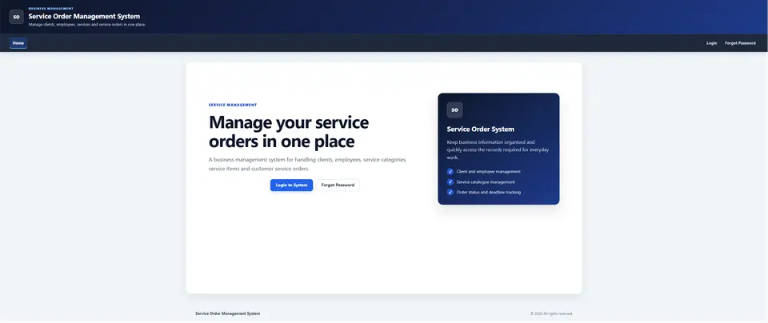Click checkmark icon beside Order status and deadline tracking

(450, 193)
